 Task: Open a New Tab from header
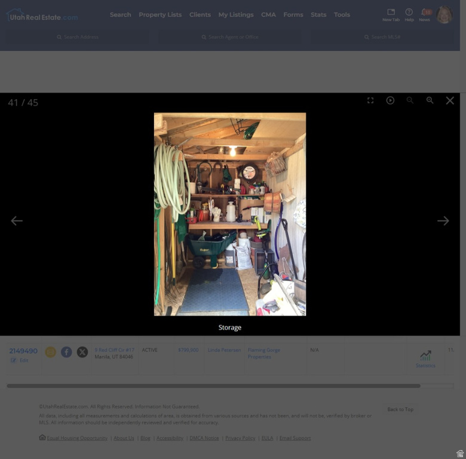pyautogui.click(x=391, y=14)
